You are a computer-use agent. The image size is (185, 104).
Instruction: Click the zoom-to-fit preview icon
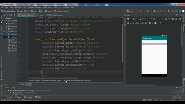[x=176, y=19]
